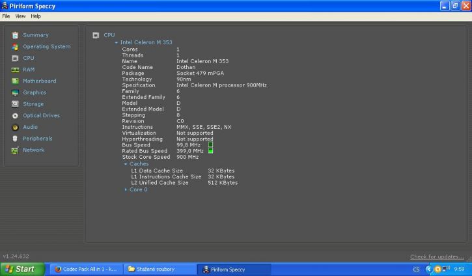The image size is (472, 276).
Task: Click the Graphics monitor icon
Action: (x=15, y=92)
